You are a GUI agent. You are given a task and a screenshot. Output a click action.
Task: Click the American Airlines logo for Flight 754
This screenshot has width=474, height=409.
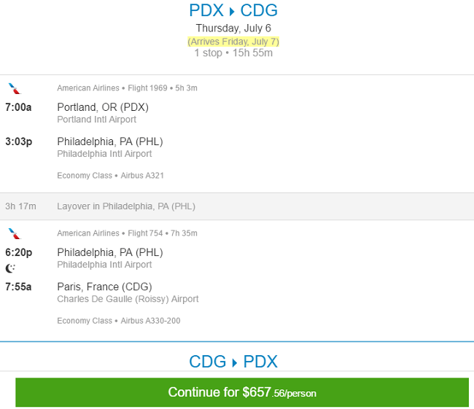click(x=14, y=234)
